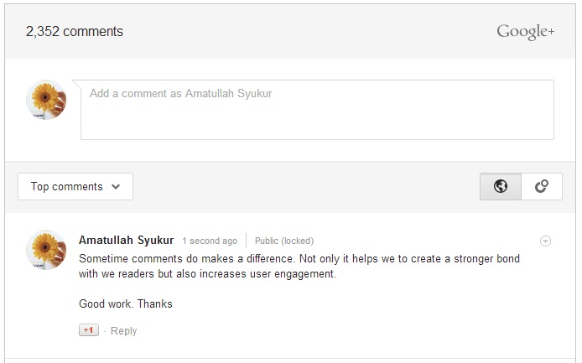Switch to circles-only comments icon
This screenshot has height=363, width=582.
click(542, 186)
